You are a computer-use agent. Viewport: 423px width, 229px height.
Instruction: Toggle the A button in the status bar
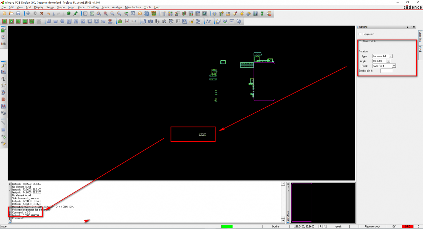[x=325, y=227]
